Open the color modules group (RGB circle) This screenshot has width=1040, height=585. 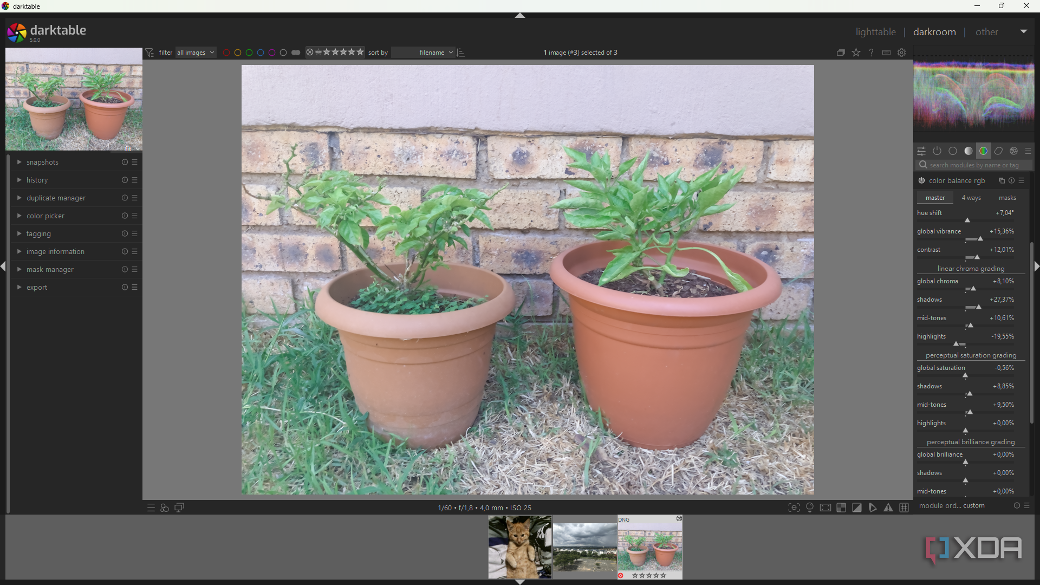tap(984, 151)
